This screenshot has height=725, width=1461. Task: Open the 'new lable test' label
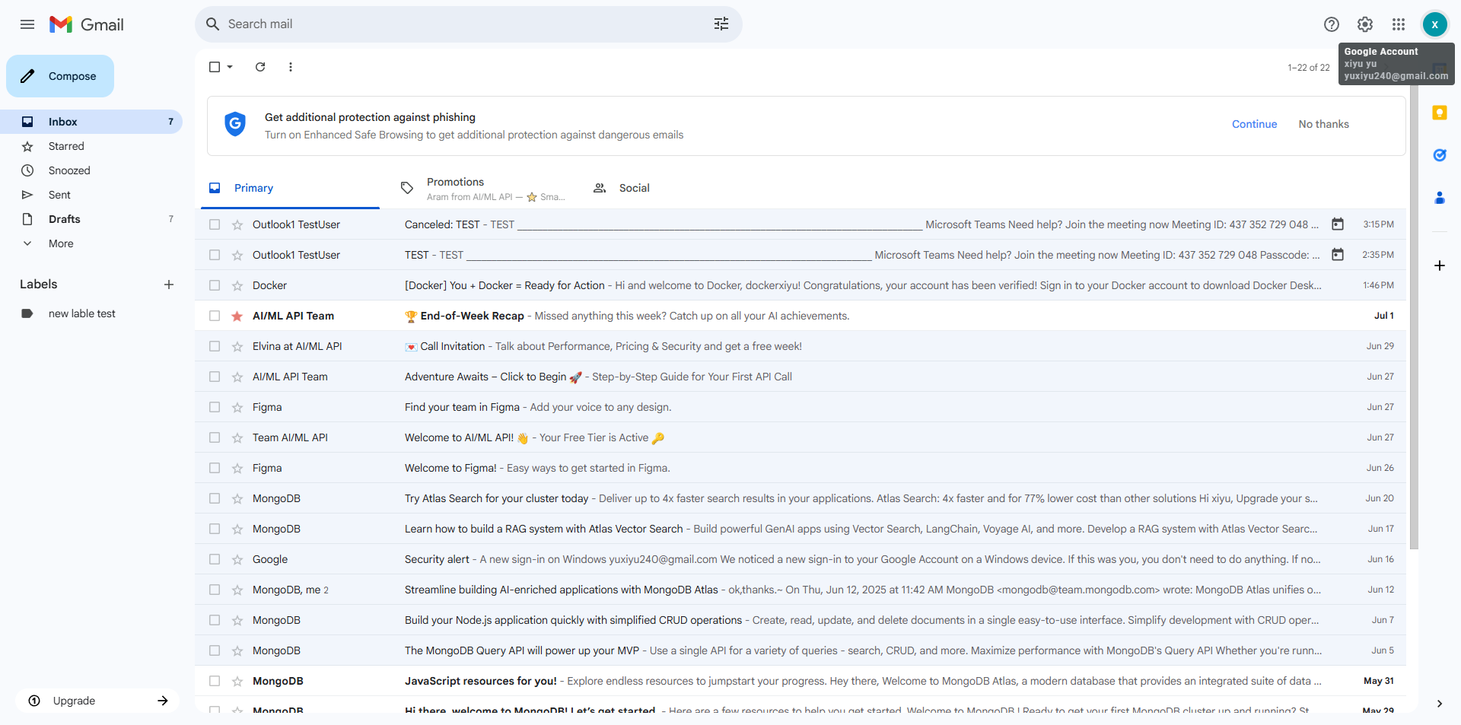[x=91, y=313]
